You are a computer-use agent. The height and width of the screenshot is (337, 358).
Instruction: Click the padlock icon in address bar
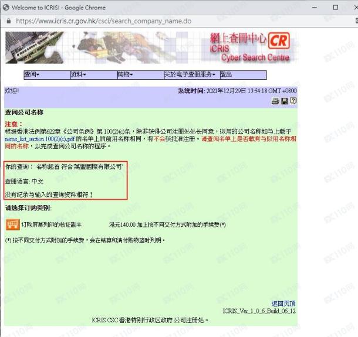coord(9,21)
